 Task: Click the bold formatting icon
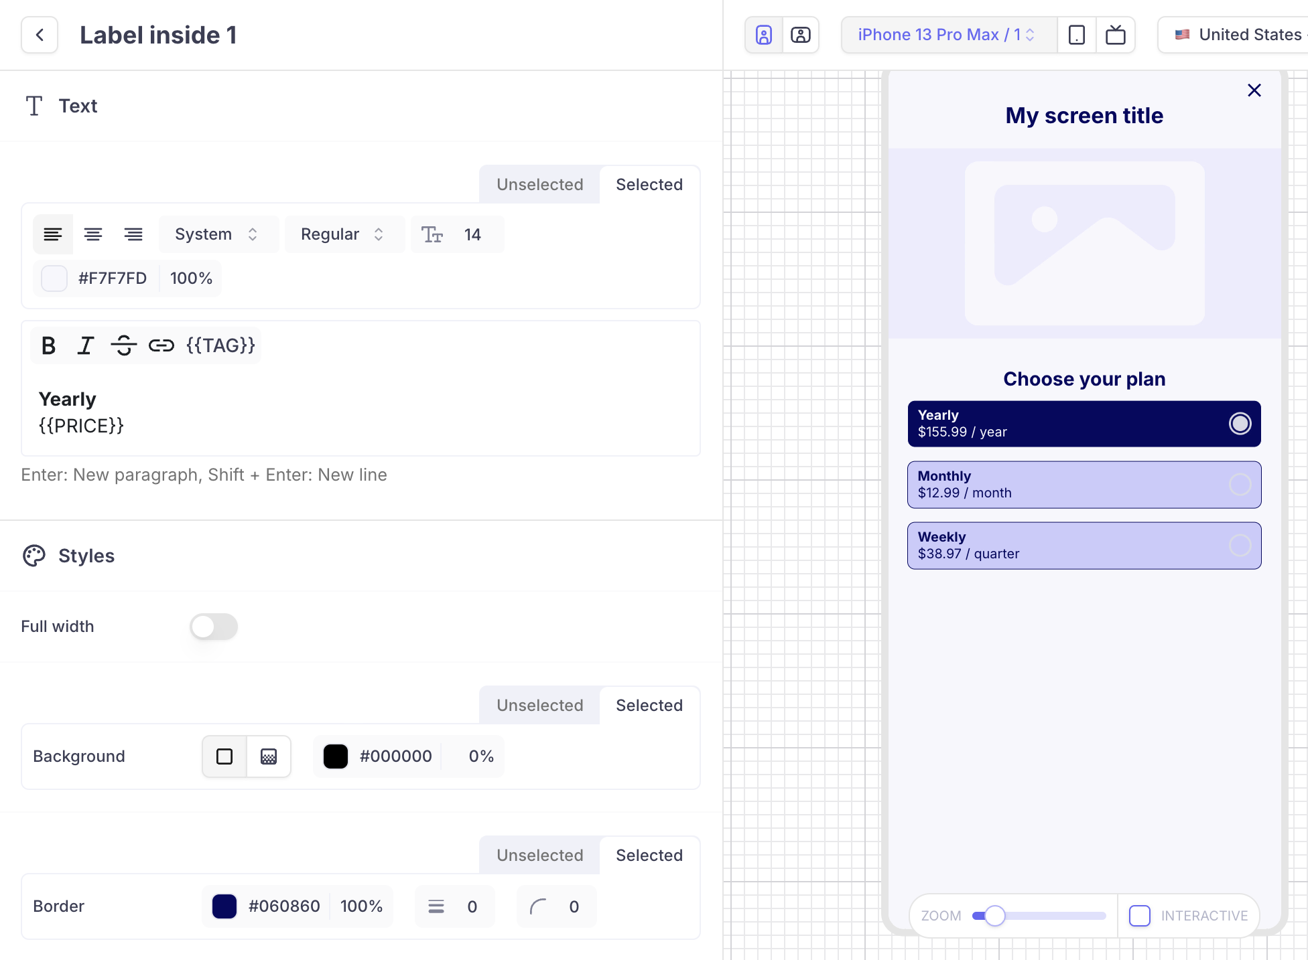point(49,345)
